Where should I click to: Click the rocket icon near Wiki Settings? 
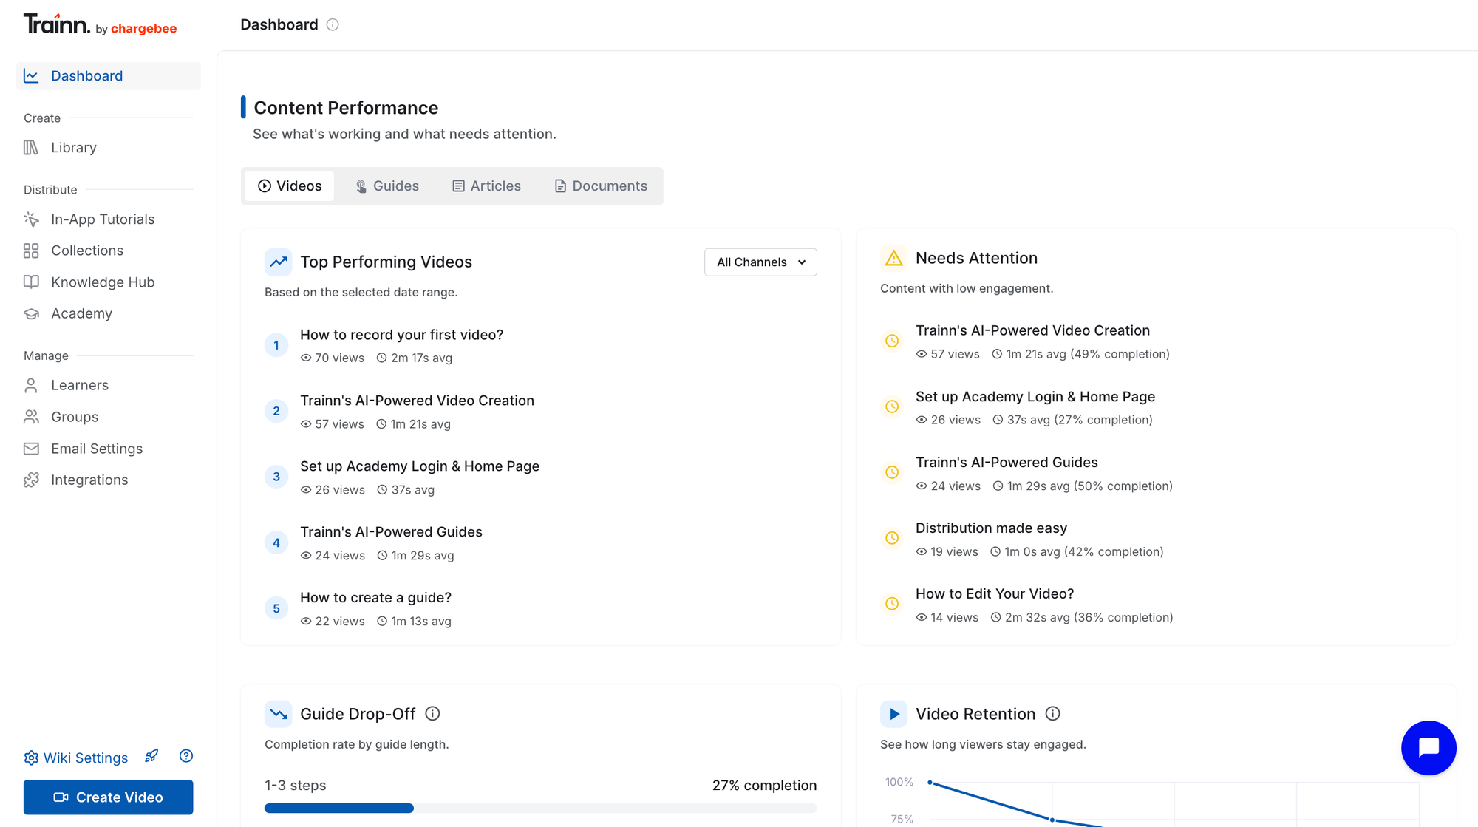click(151, 756)
